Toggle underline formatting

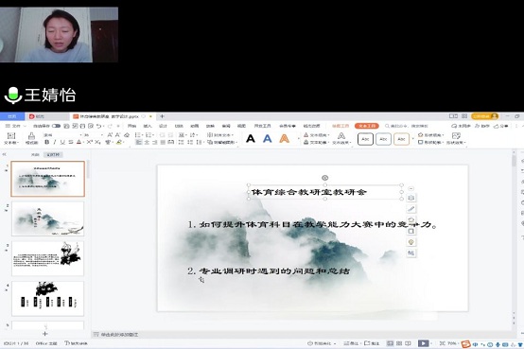click(x=62, y=143)
